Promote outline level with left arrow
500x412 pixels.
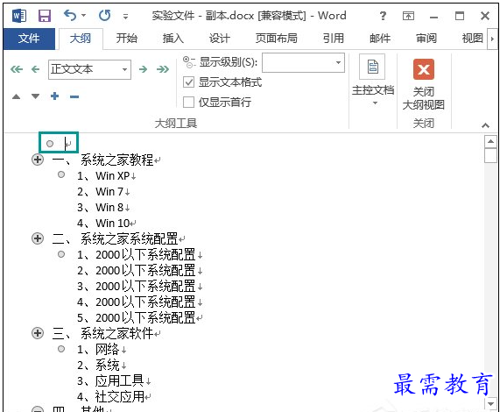pos(35,69)
